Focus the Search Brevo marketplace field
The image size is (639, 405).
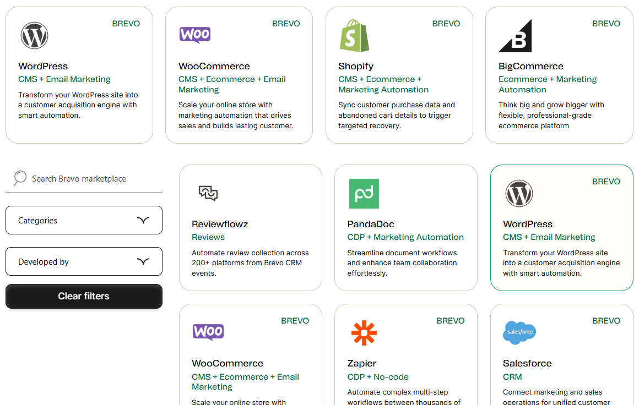pyautogui.click(x=84, y=179)
